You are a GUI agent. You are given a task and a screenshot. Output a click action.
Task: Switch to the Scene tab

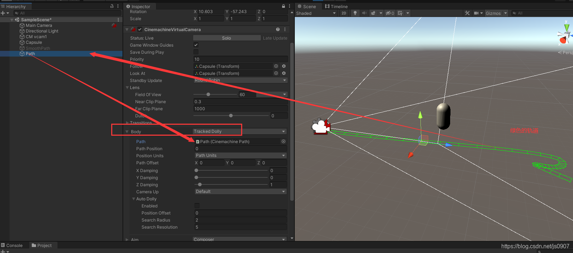click(307, 6)
